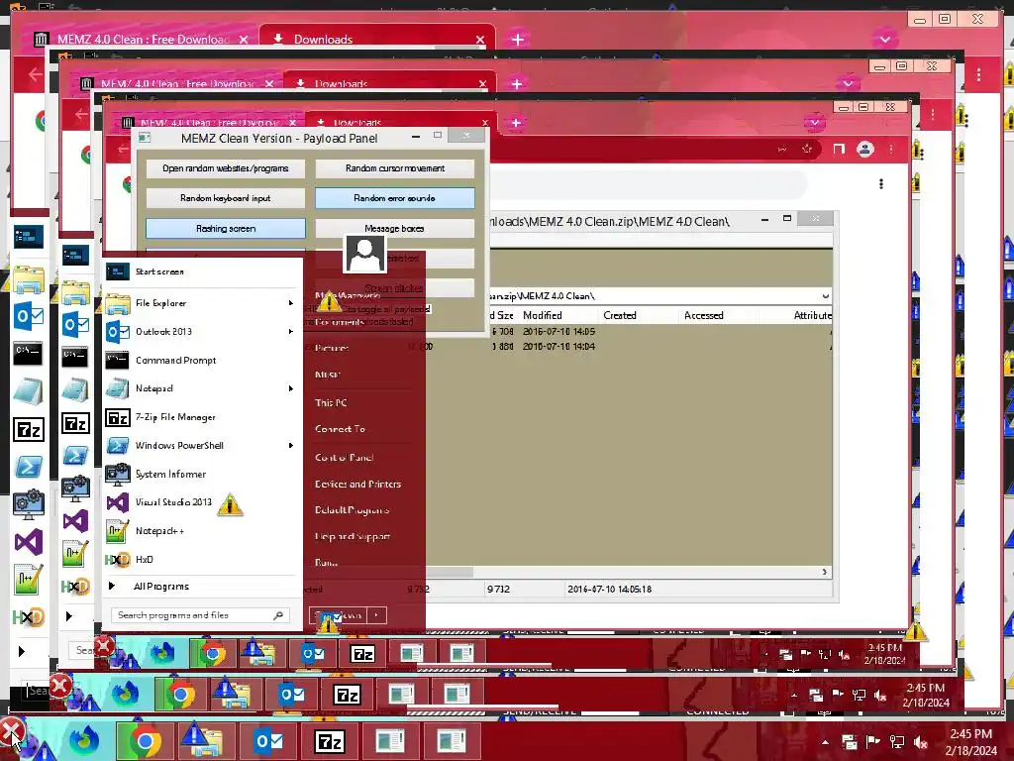Open Default Programs from Start menu
The image size is (1014, 761).
(x=352, y=510)
